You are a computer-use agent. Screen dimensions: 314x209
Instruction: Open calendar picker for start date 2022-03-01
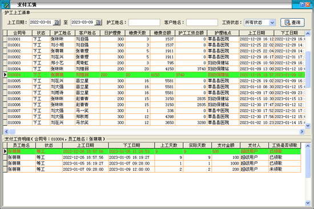57,22
